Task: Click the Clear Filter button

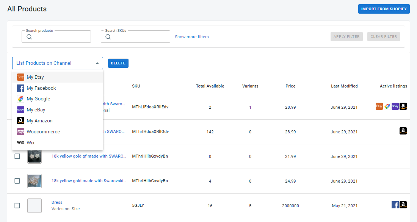Action: pyautogui.click(x=384, y=37)
